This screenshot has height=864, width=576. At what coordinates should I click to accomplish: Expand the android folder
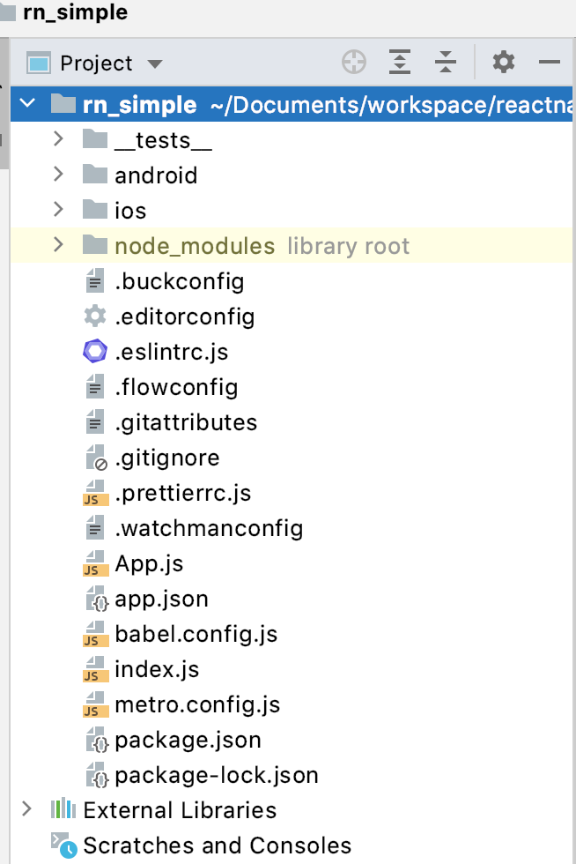[x=58, y=175]
